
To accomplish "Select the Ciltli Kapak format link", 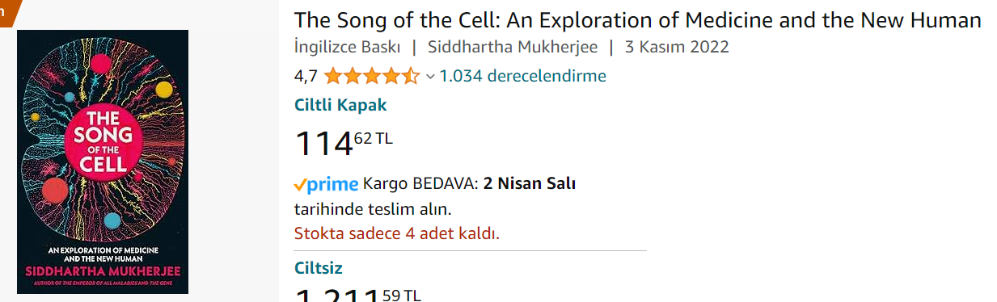I will coord(340,105).
